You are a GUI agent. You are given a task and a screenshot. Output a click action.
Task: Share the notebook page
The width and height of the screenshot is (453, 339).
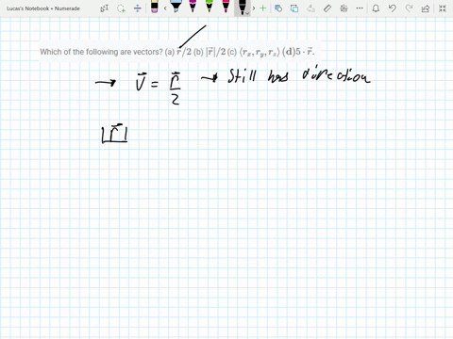(x=426, y=8)
